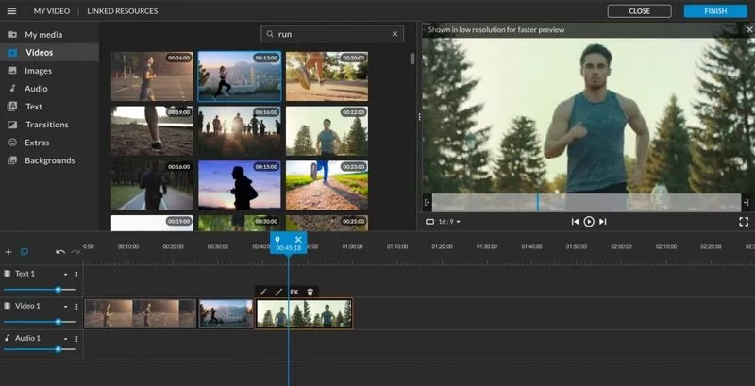Select the 00:26:00 runner video thumbnail
The image size is (755, 386).
152,76
